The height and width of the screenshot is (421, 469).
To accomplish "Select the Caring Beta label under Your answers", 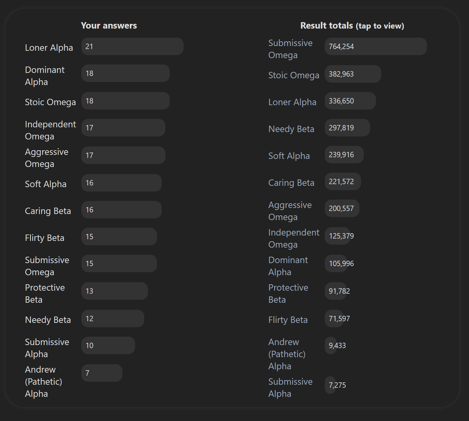I will click(48, 211).
